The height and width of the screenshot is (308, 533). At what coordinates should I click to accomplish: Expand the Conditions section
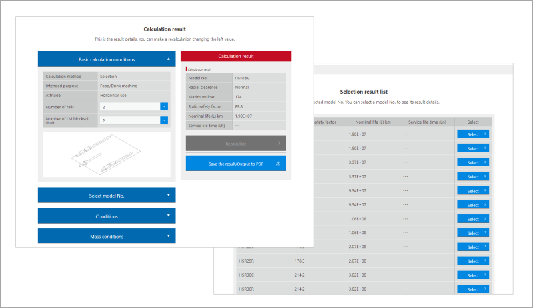107,216
